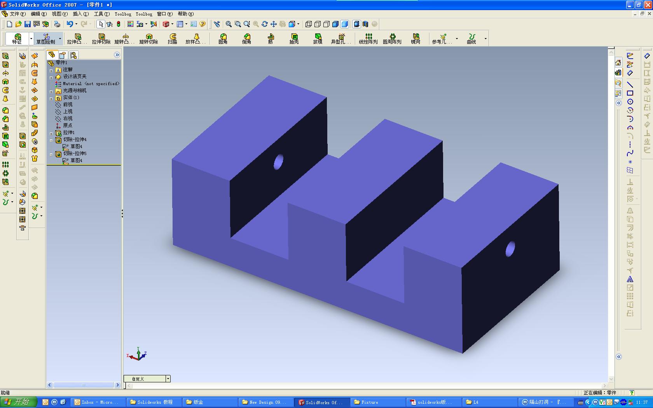Expand the 光源与相机 tree node
Image resolution: width=653 pixels, height=408 pixels.
(51, 92)
